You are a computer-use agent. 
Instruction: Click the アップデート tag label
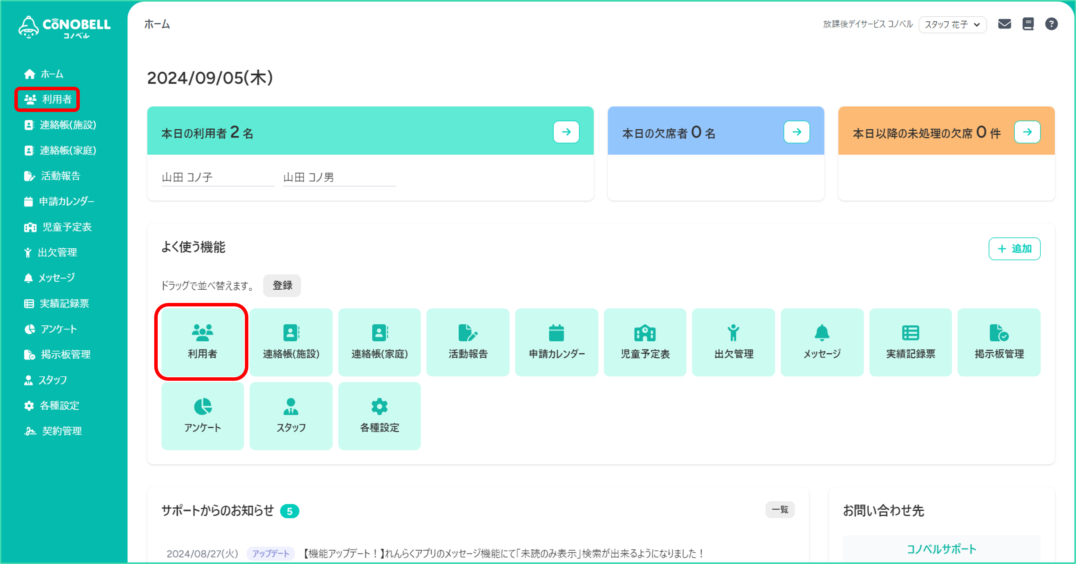[271, 554]
